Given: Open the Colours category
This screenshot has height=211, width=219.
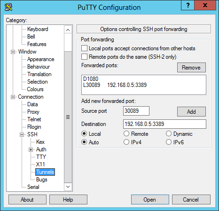Looking at the screenshot, I should (x=35, y=89).
